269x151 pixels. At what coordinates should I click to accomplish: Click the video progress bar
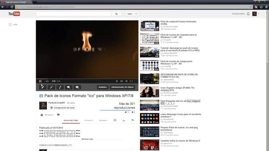[87, 79]
